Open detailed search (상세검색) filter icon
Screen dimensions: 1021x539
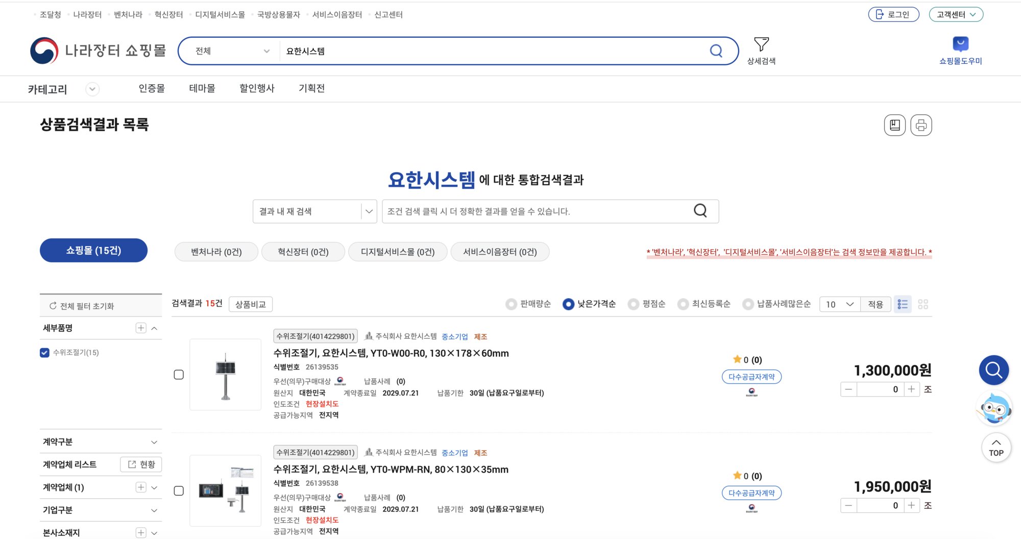point(761,51)
